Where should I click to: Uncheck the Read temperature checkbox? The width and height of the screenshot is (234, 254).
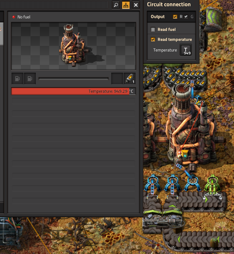coord(153,39)
